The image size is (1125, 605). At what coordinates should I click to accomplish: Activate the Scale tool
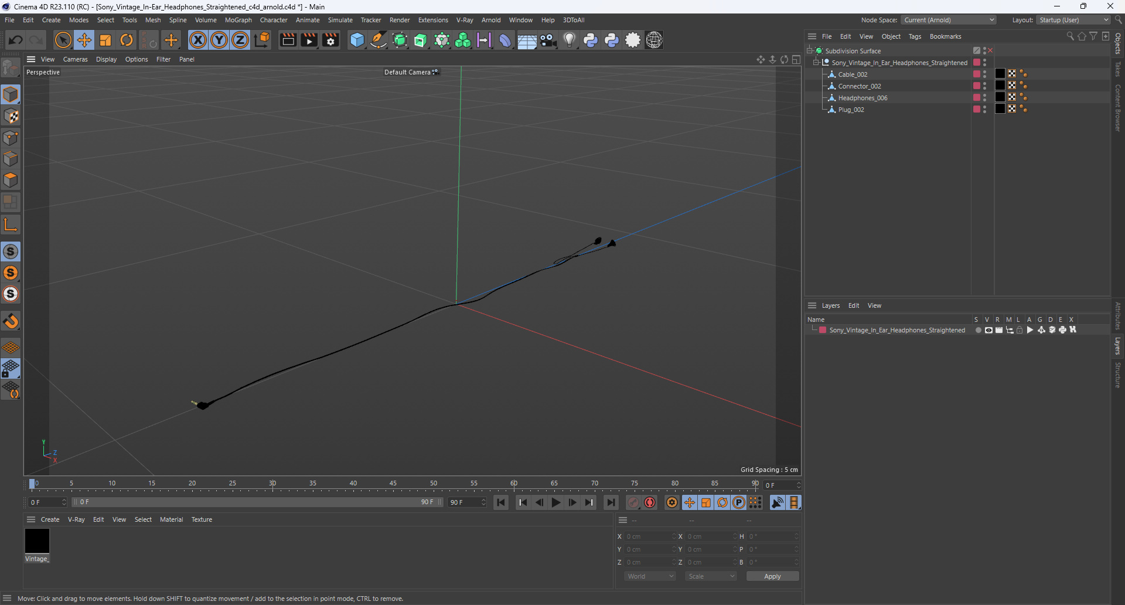tap(105, 40)
